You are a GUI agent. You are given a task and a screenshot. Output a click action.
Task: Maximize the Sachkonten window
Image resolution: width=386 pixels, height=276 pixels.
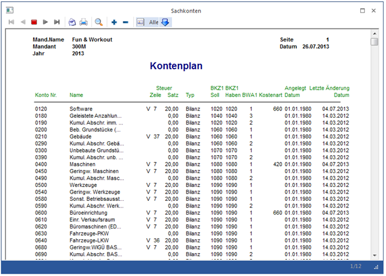(363, 11)
